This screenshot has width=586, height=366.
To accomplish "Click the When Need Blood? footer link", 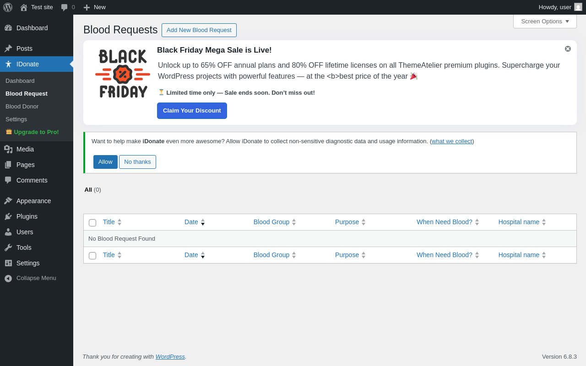I will click(x=445, y=255).
